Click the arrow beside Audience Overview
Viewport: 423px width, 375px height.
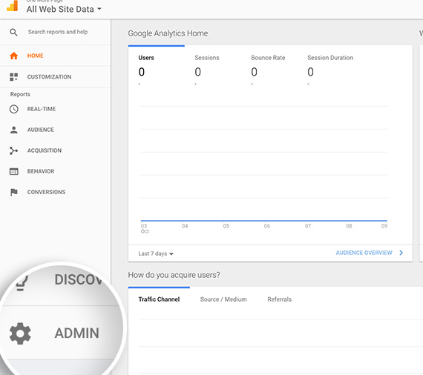(401, 253)
